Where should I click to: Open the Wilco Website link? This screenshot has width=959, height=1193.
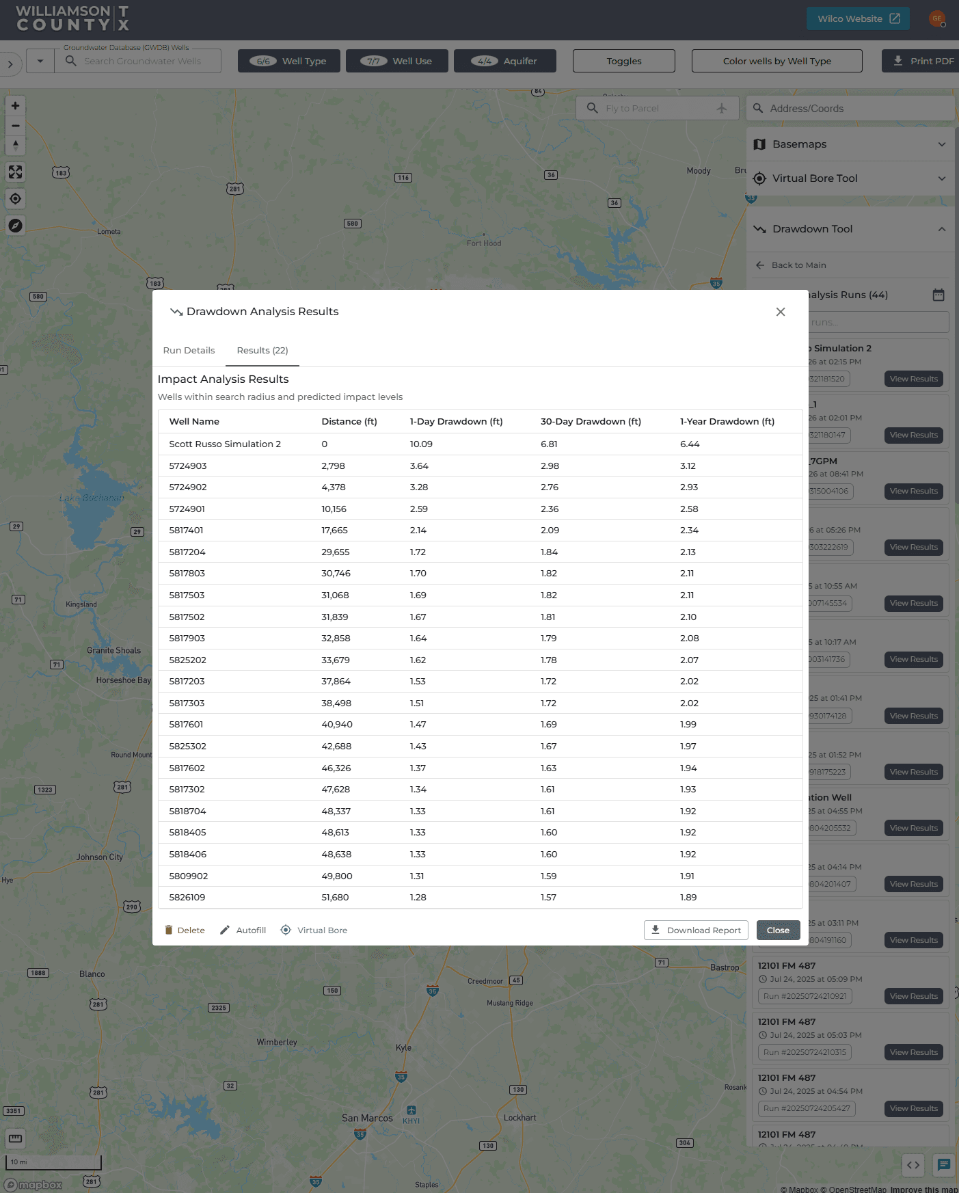[x=858, y=18]
